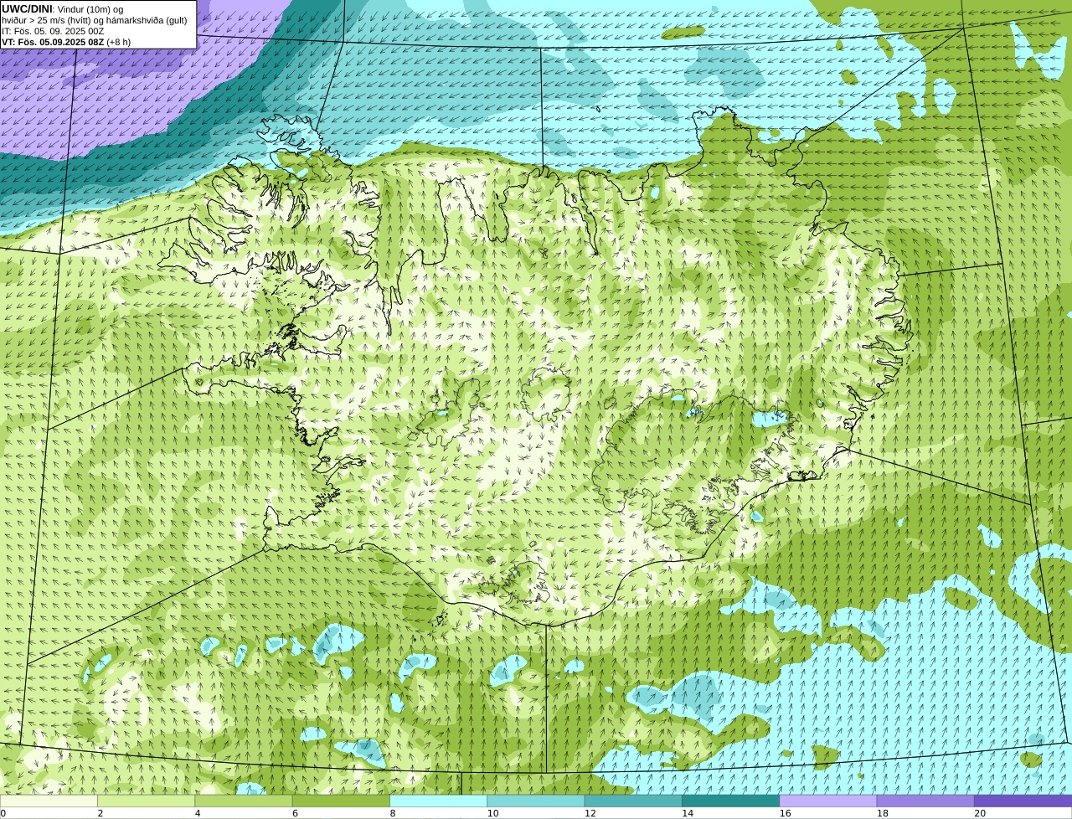This screenshot has width=1072, height=819.
Task: Click the medium purple 18–20 m/s legend swatch
Action: [x=925, y=801]
